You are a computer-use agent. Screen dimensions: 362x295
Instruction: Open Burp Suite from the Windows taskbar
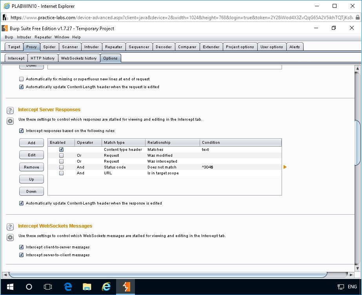pyautogui.click(x=126, y=287)
